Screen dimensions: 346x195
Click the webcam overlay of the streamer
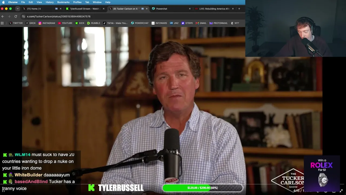(x=295, y=28)
